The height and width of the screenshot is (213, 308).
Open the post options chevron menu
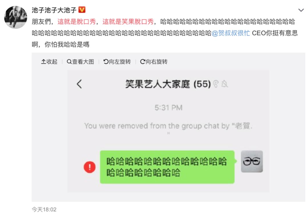(x=301, y=10)
